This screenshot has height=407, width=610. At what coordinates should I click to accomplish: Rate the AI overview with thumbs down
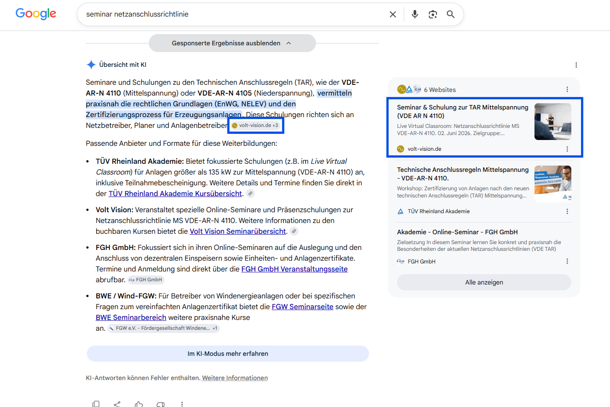(x=160, y=404)
